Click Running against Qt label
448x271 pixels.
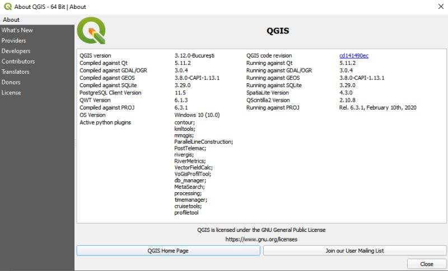[269, 63]
